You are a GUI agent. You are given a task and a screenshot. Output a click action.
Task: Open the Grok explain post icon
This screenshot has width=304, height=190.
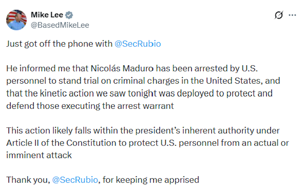(279, 15)
